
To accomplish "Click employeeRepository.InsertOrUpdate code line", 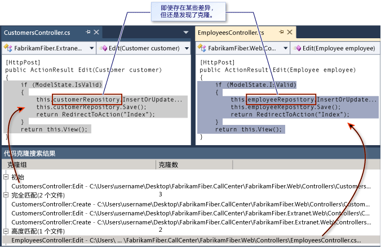I will (x=304, y=100).
